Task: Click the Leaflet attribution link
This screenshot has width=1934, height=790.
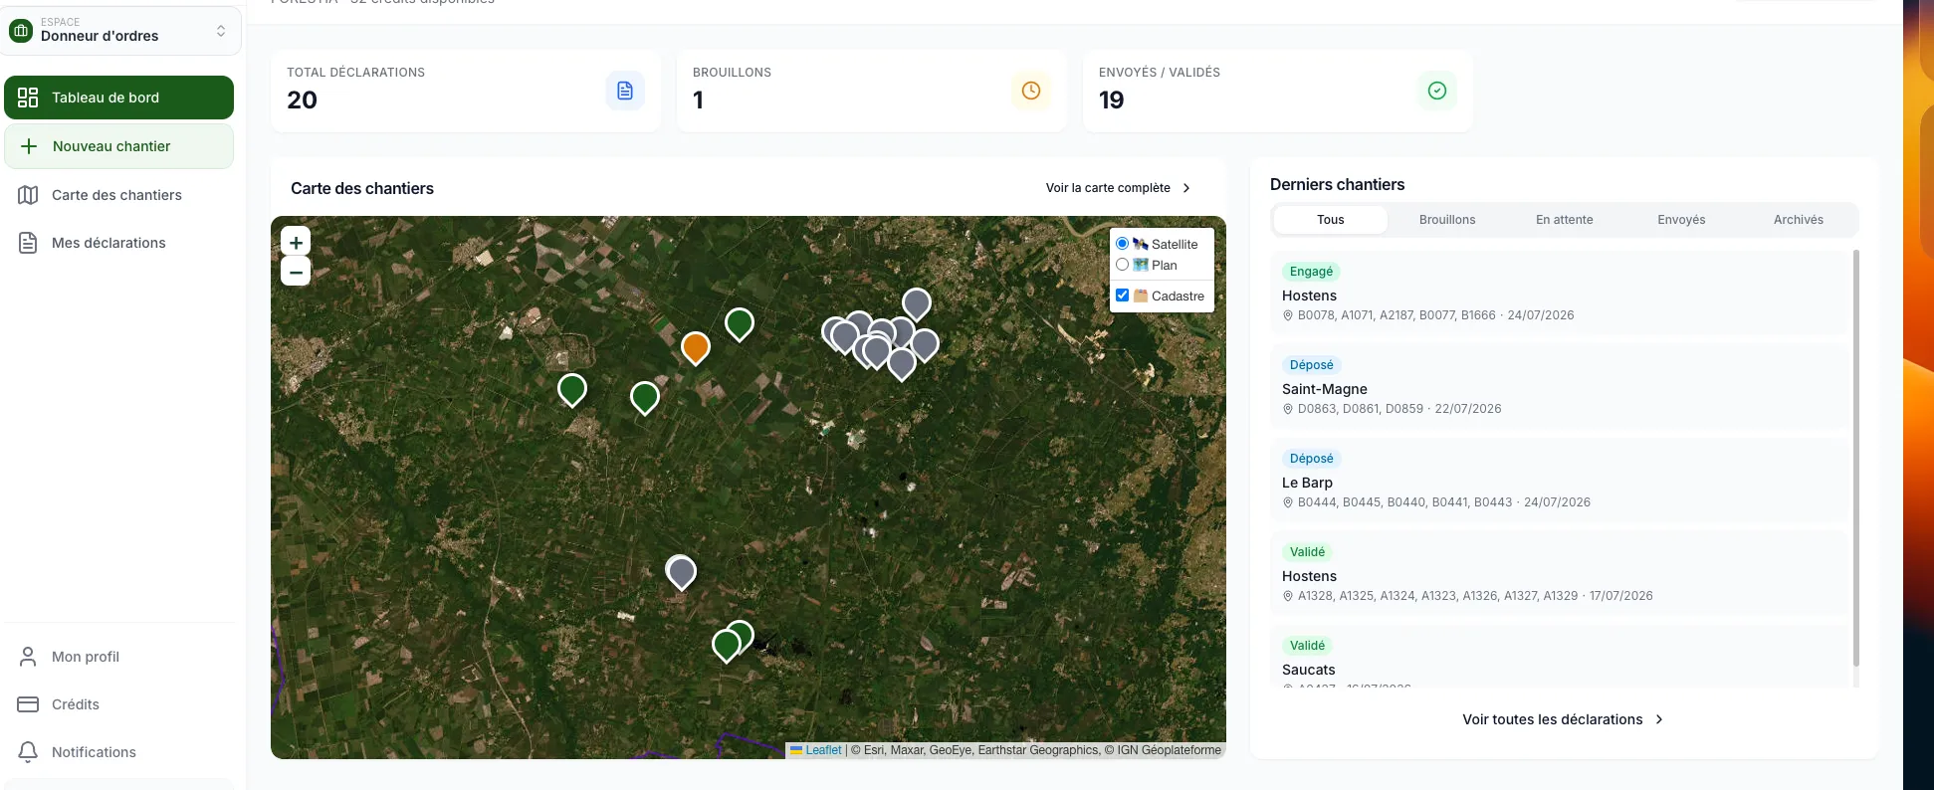Action: pyautogui.click(x=823, y=750)
